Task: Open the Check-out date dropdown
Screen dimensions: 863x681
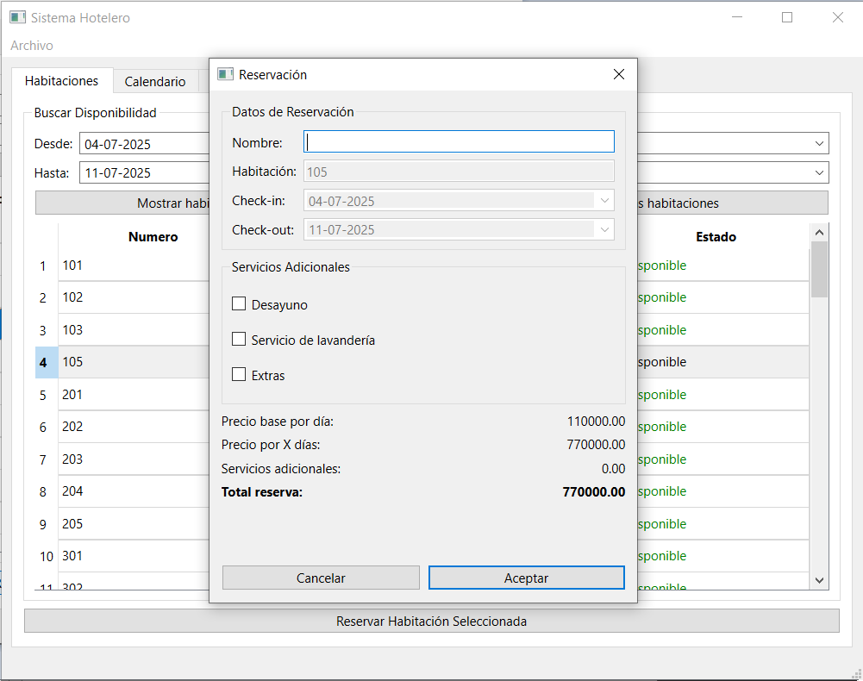Action: click(604, 229)
